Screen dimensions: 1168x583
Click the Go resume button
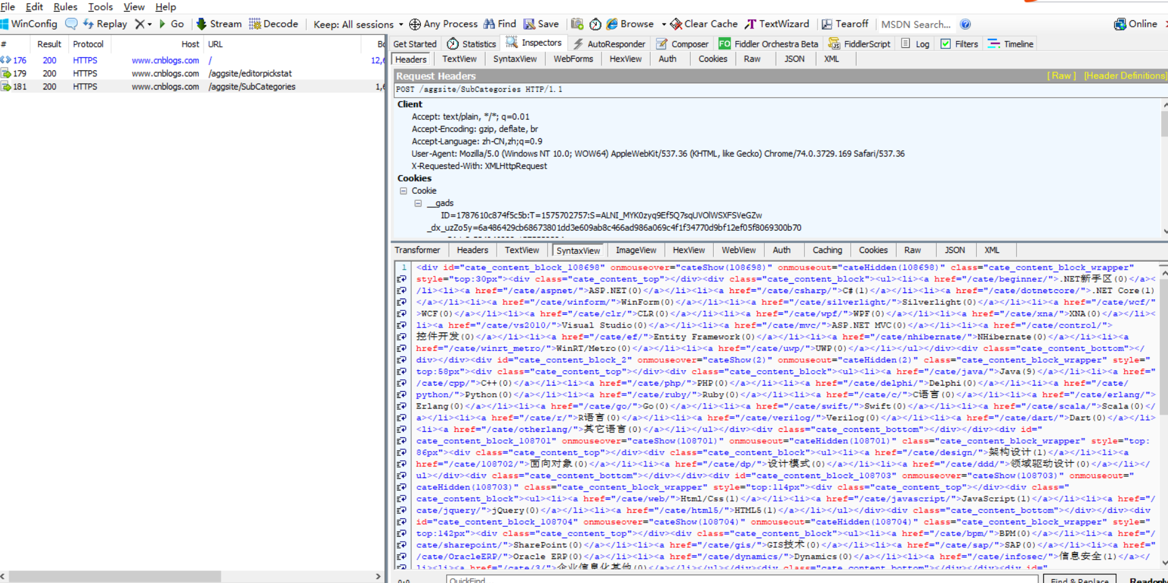click(x=172, y=24)
